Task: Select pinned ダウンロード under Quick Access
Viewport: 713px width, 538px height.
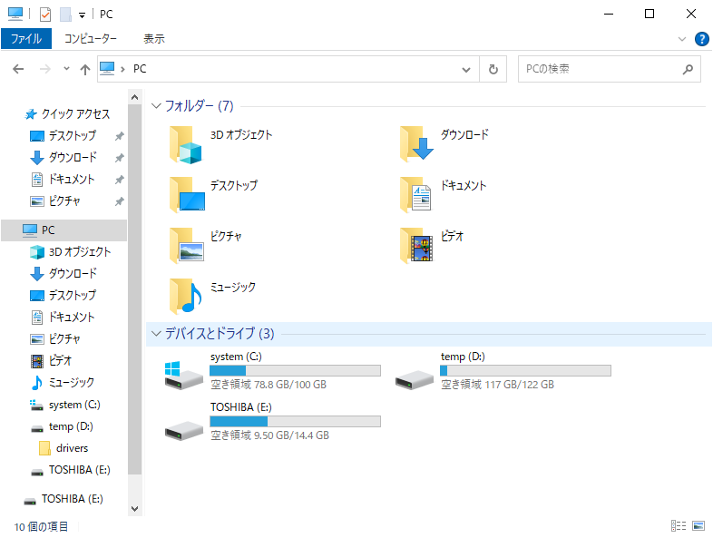Action: (63, 158)
